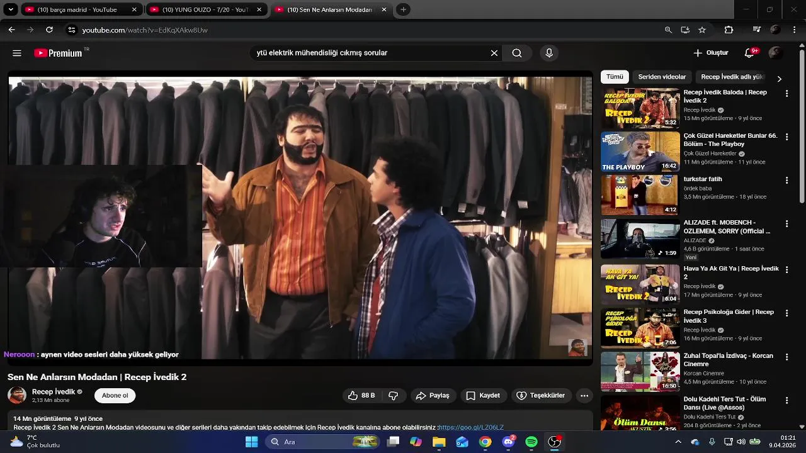Image resolution: width=806 pixels, height=453 pixels.
Task: Open the YouTube guide hamburger menu
Action: pyautogui.click(x=17, y=53)
